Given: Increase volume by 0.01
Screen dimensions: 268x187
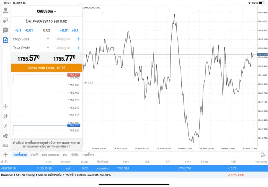Looking at the screenshot, I should [64, 31].
